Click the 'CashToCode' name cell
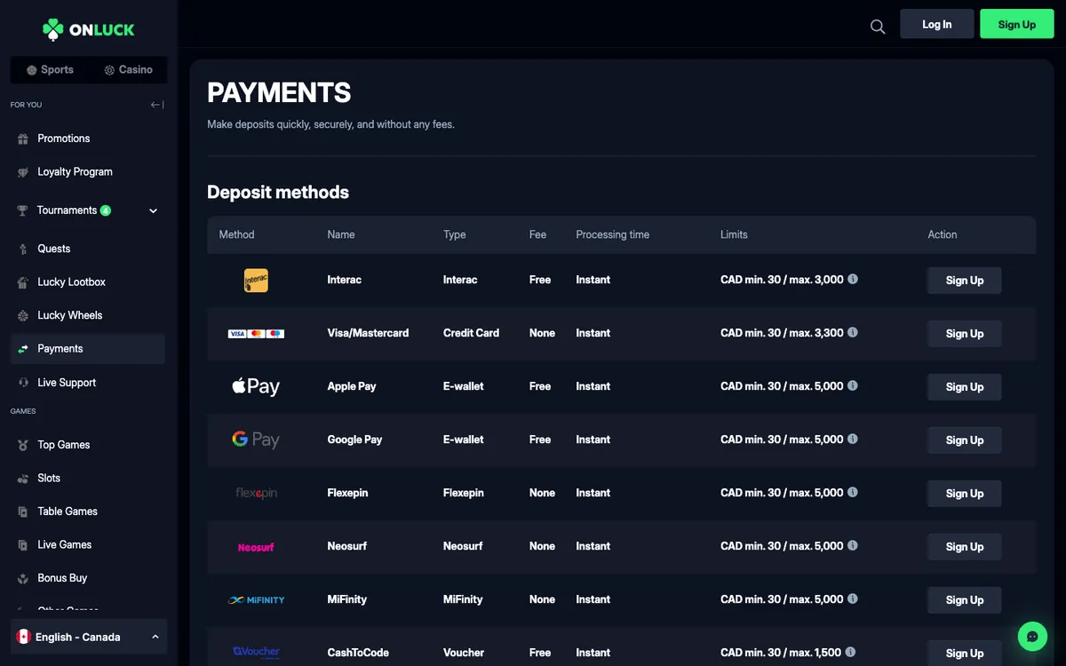 pyautogui.click(x=358, y=653)
